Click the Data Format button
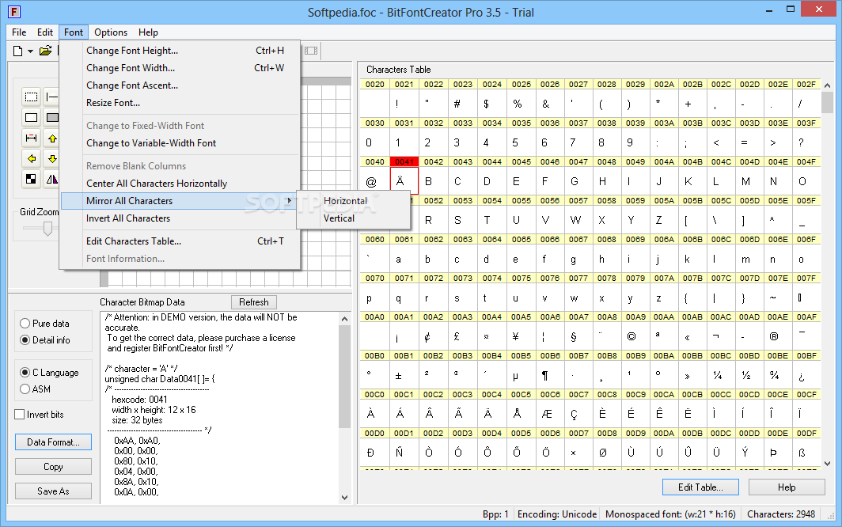 pyautogui.click(x=53, y=442)
